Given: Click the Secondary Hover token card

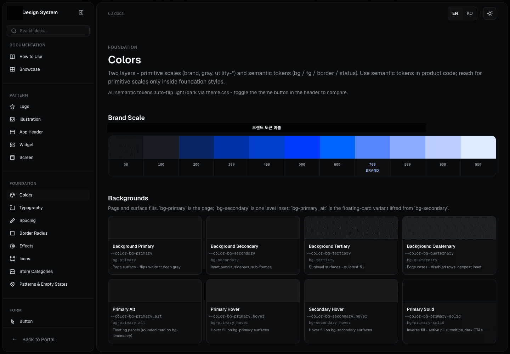Looking at the screenshot, I should coord(351,311).
